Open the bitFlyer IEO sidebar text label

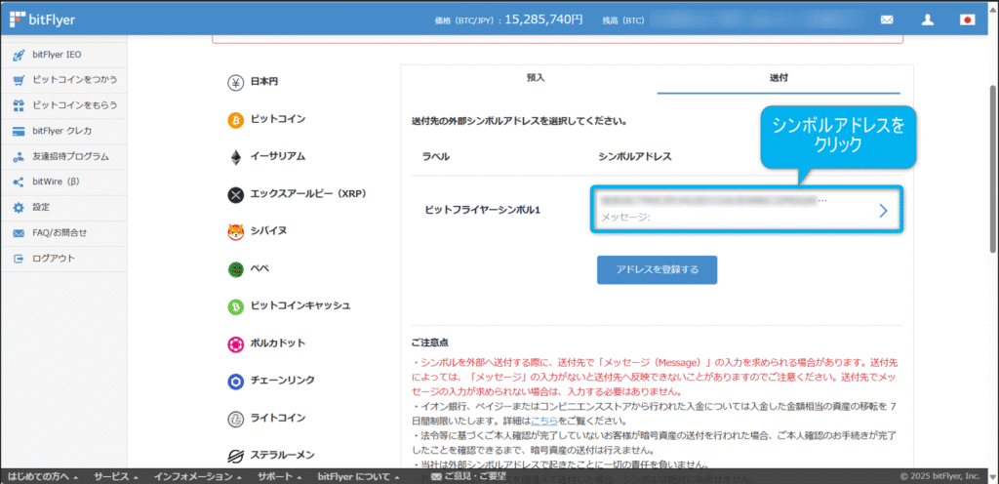pos(57,55)
